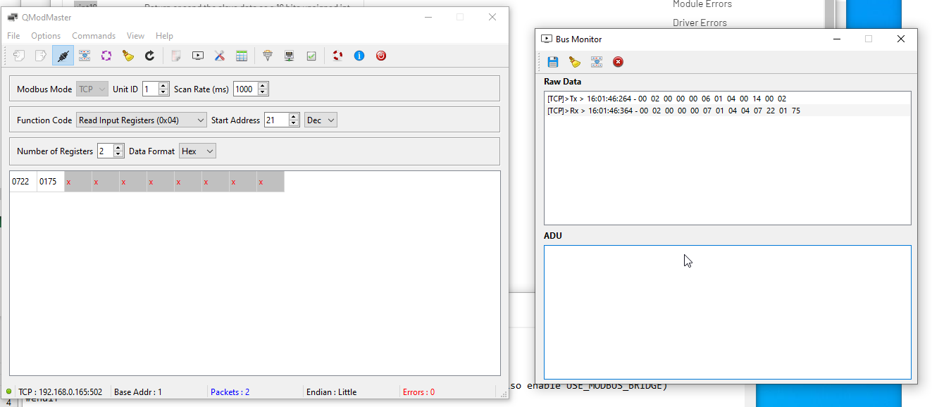Reset packet counters using broom icon
The height and width of the screenshot is (407, 932).
tap(128, 56)
